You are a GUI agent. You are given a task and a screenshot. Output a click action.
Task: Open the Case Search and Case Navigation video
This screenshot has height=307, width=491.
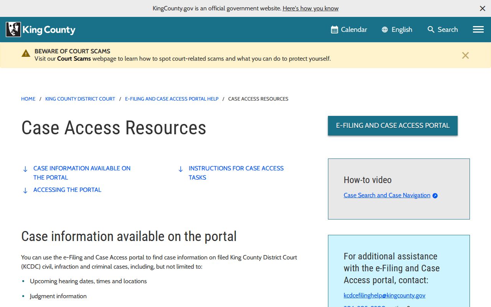387,195
